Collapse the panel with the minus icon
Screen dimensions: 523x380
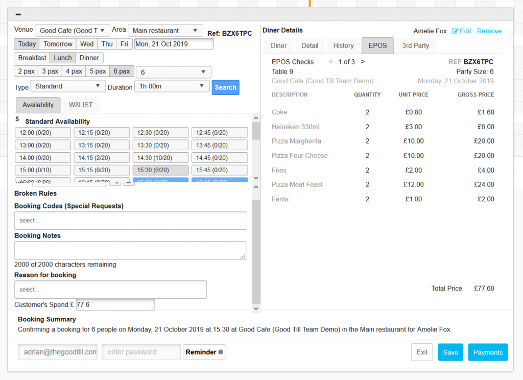18,14
